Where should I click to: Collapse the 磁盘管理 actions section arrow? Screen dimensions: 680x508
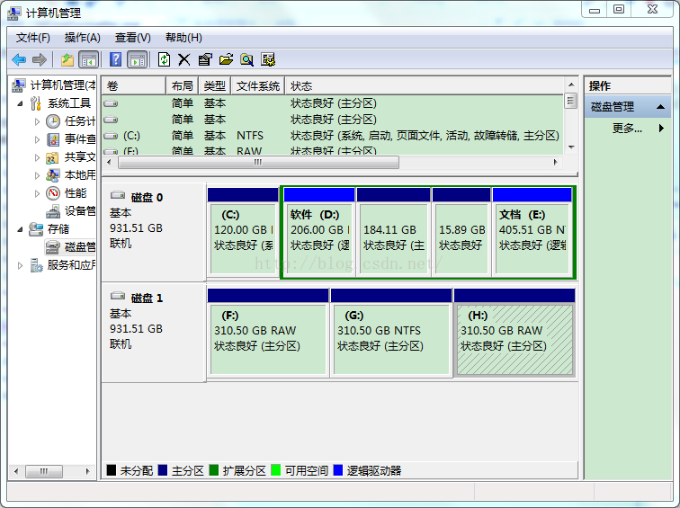pyautogui.click(x=660, y=107)
